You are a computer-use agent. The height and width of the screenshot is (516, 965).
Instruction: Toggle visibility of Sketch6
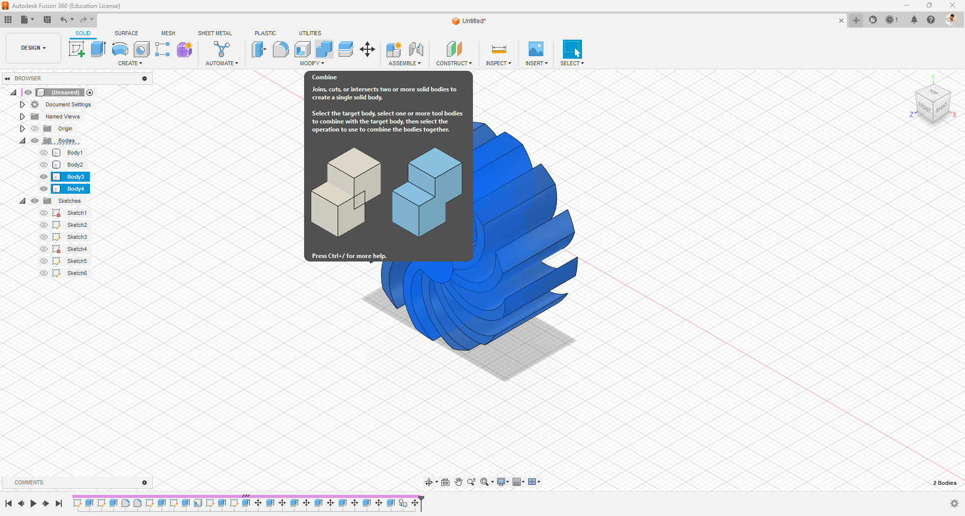click(x=44, y=273)
